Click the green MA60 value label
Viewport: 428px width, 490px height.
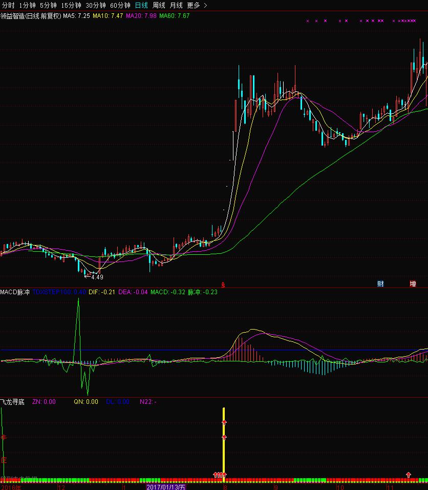click(174, 16)
